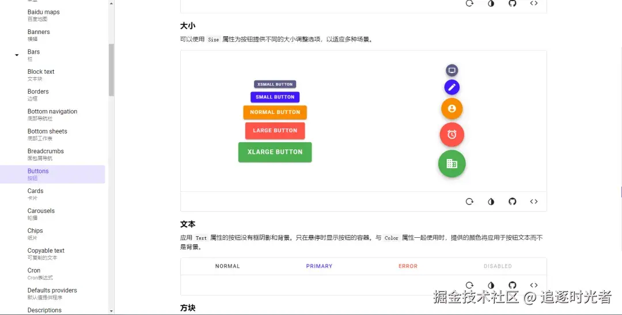Screen dimensions: 622x315
Task: Reload the text buttons example
Action: pos(469,285)
